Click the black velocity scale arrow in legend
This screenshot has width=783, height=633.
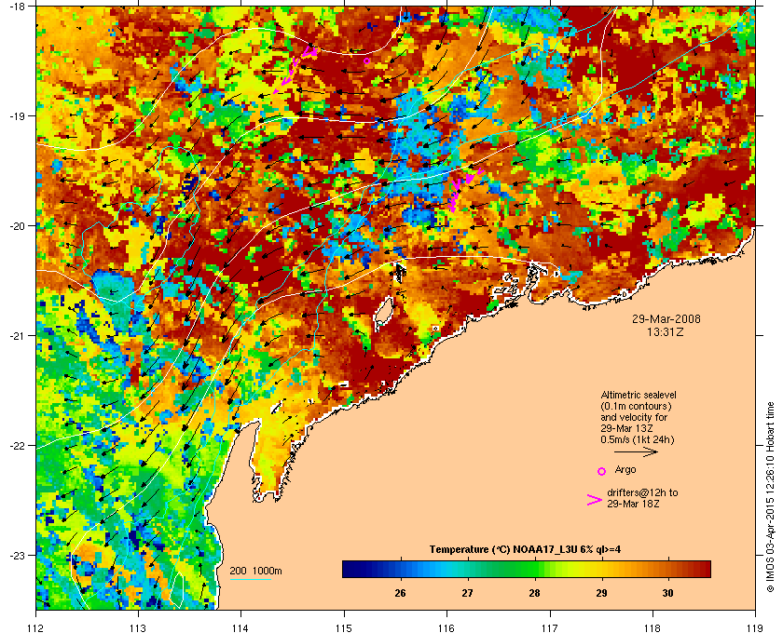636,451
